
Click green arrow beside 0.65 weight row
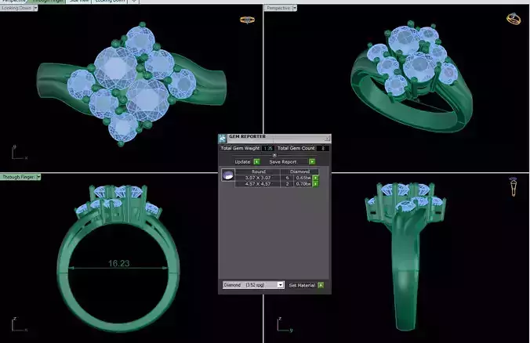pyautogui.click(x=316, y=178)
